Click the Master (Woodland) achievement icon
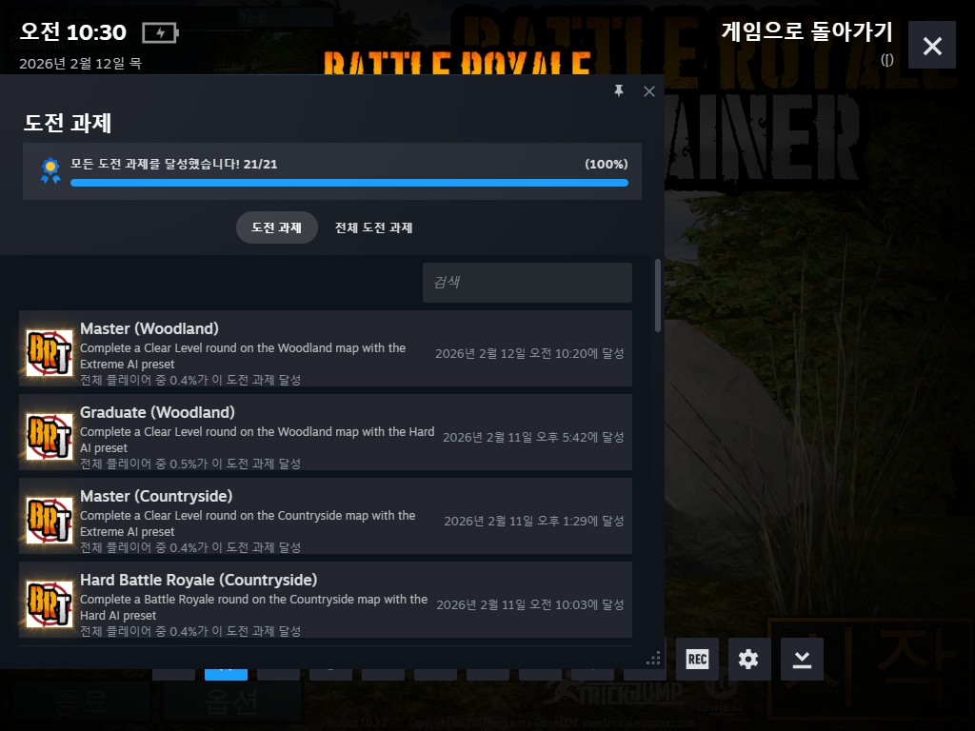Image resolution: width=975 pixels, height=731 pixels. [50, 352]
